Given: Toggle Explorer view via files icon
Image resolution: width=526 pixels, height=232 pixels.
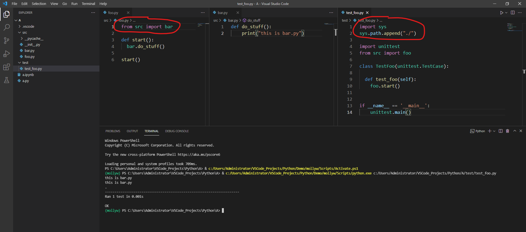Looking at the screenshot, I should (x=7, y=14).
